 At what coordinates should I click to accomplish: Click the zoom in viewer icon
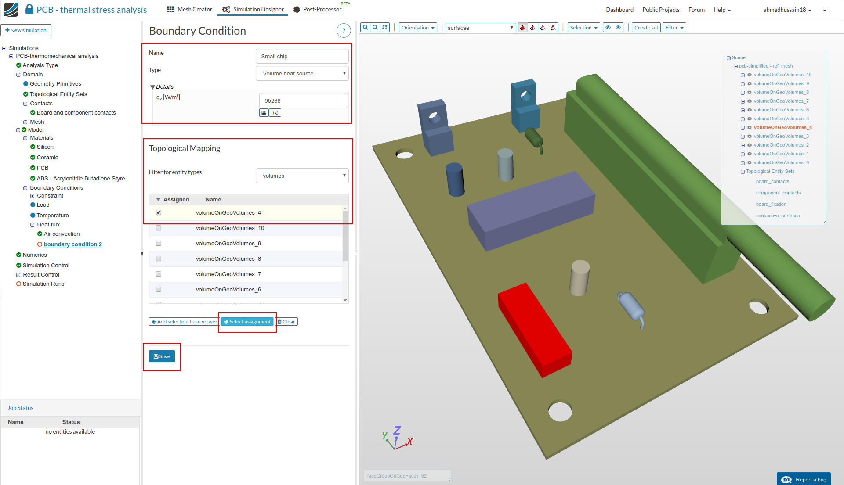365,27
